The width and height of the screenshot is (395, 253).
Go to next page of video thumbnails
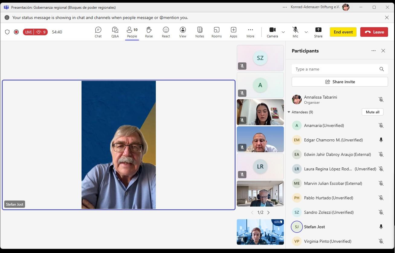tap(268, 213)
